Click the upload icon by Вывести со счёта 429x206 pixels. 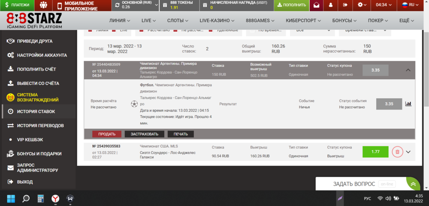10,83
